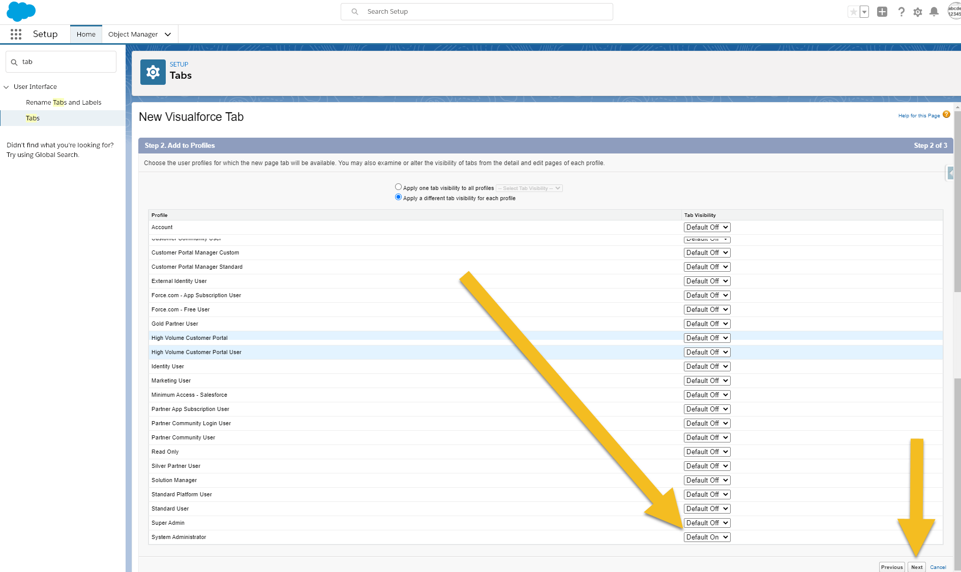Open the '-- Select Tab Visibility --' dropdown
961x572 pixels.
pyautogui.click(x=529, y=187)
